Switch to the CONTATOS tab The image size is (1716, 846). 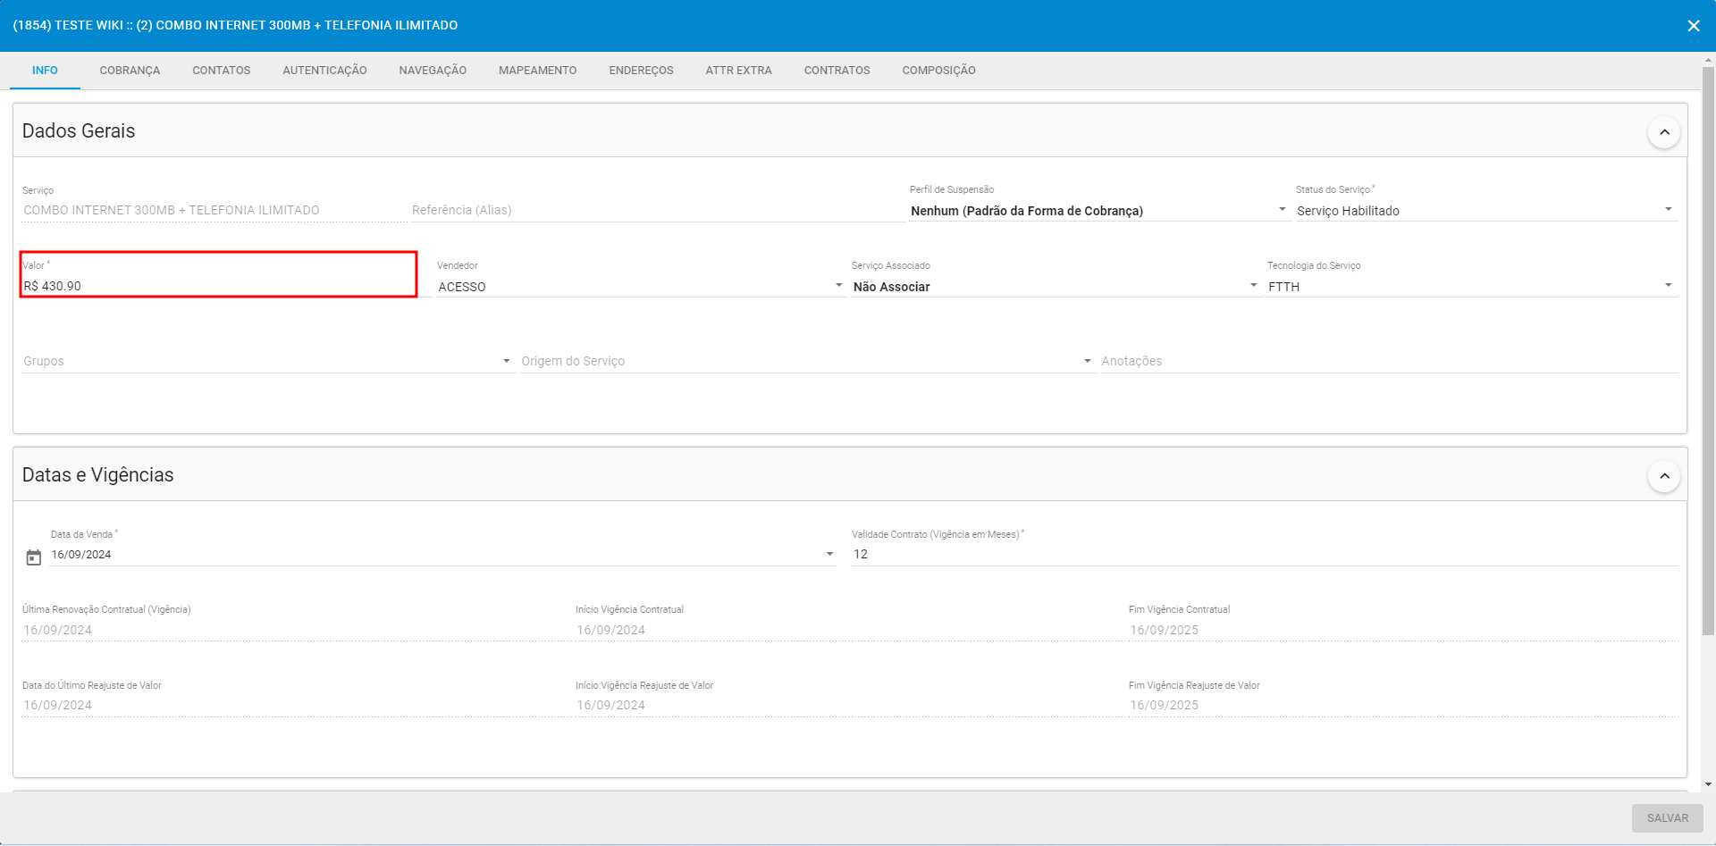[x=222, y=71]
